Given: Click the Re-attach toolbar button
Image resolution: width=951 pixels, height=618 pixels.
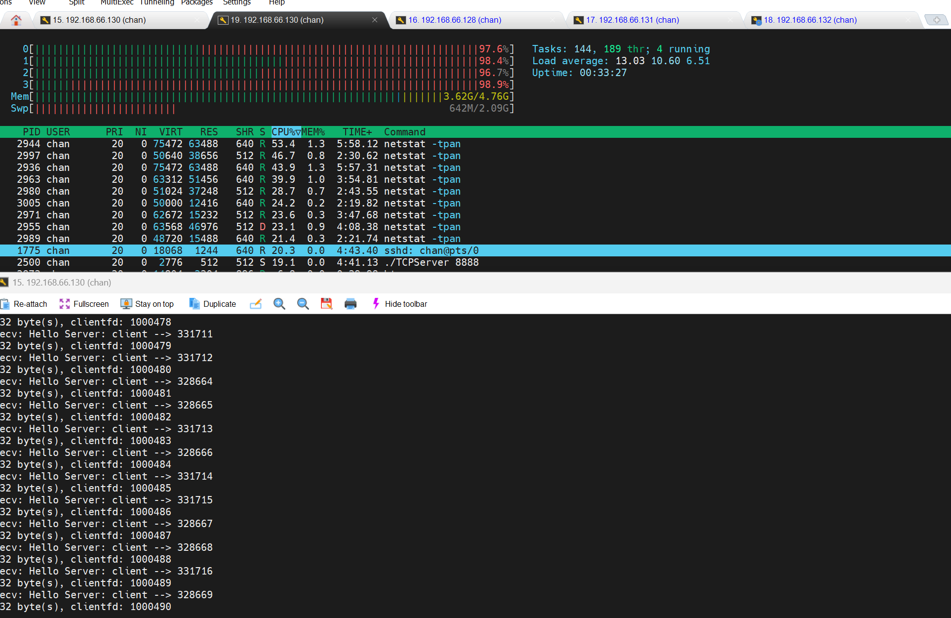Looking at the screenshot, I should (24, 304).
